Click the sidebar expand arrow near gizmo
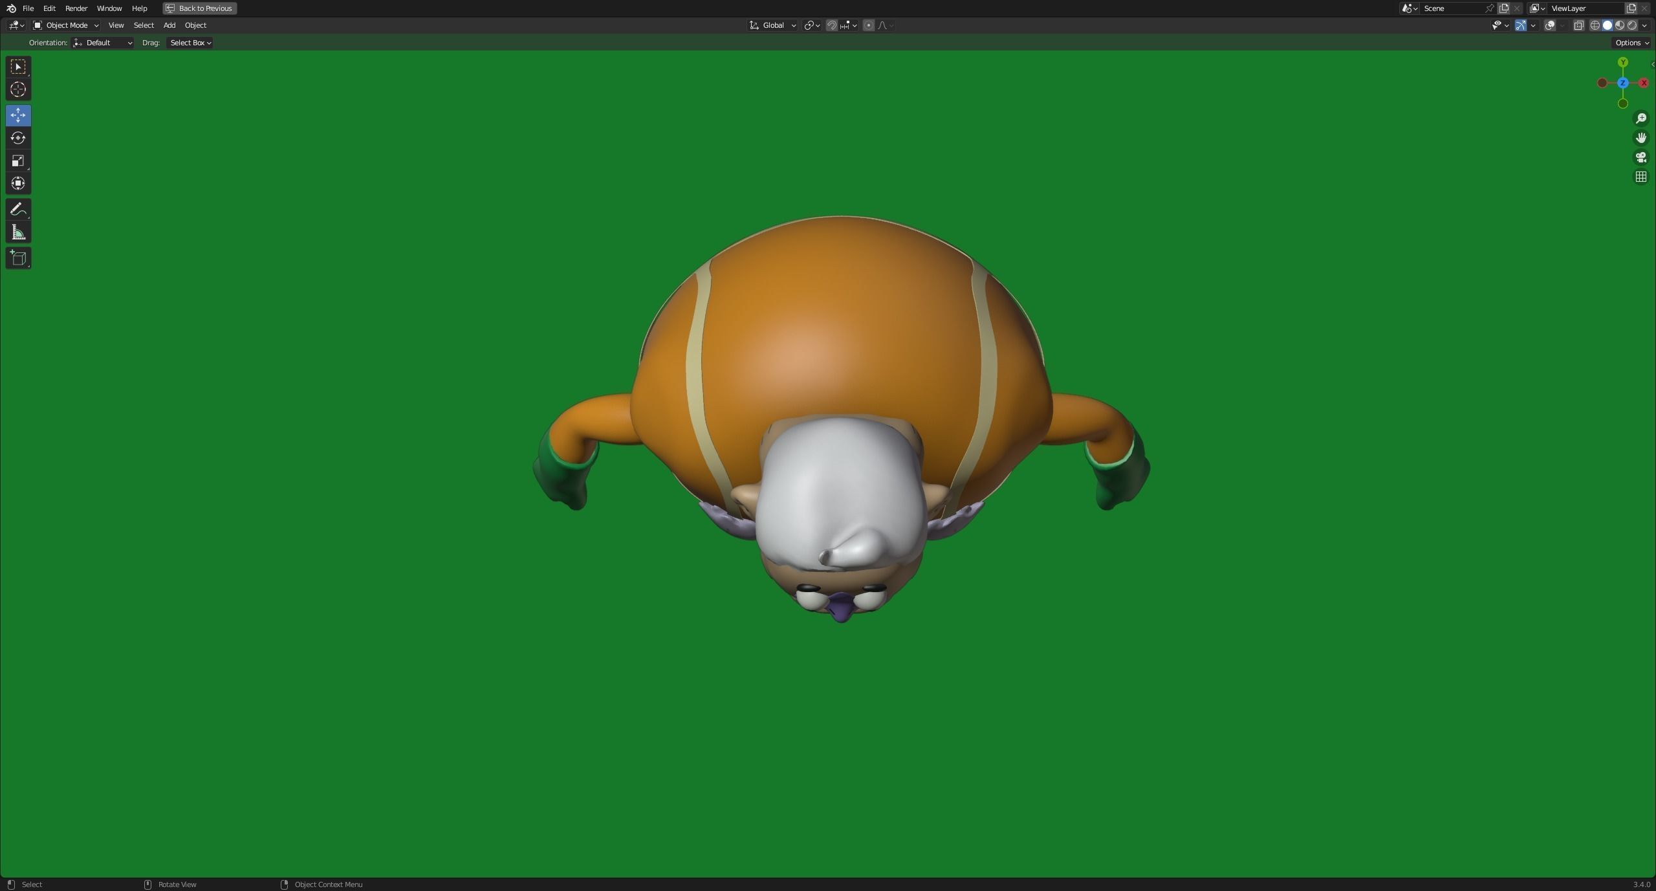1656x891 pixels. click(x=1652, y=64)
